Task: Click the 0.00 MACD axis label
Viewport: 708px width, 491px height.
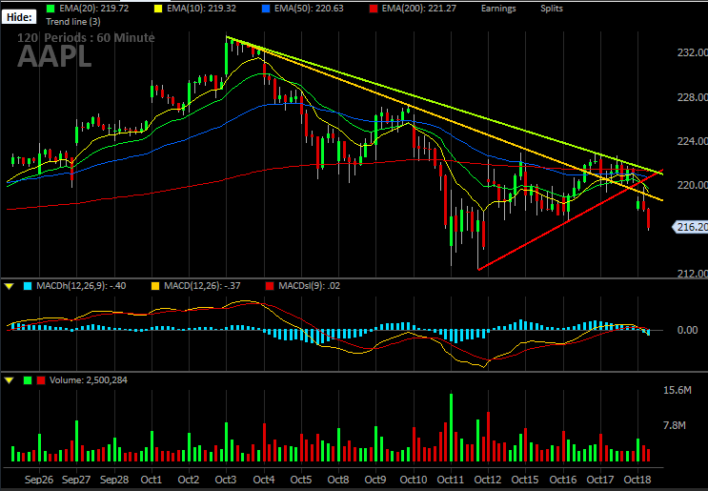Action: (x=688, y=330)
